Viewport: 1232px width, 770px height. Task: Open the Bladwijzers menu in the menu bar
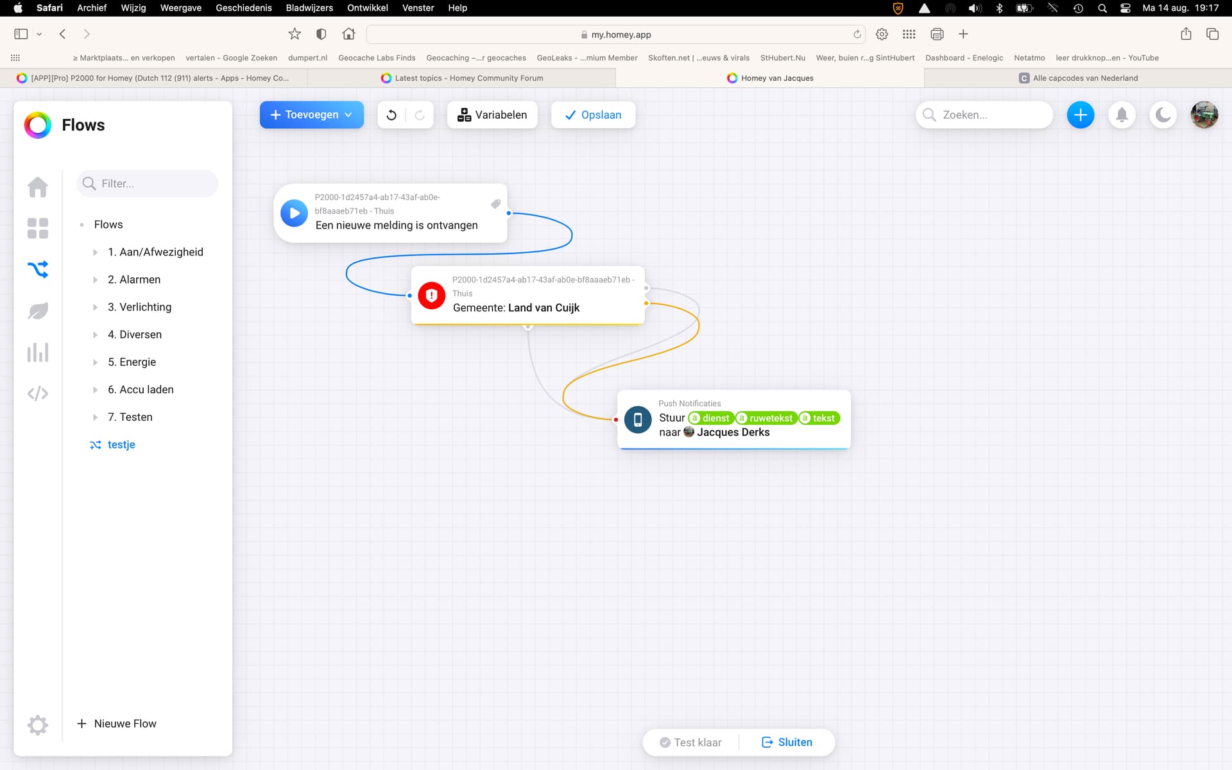click(309, 8)
